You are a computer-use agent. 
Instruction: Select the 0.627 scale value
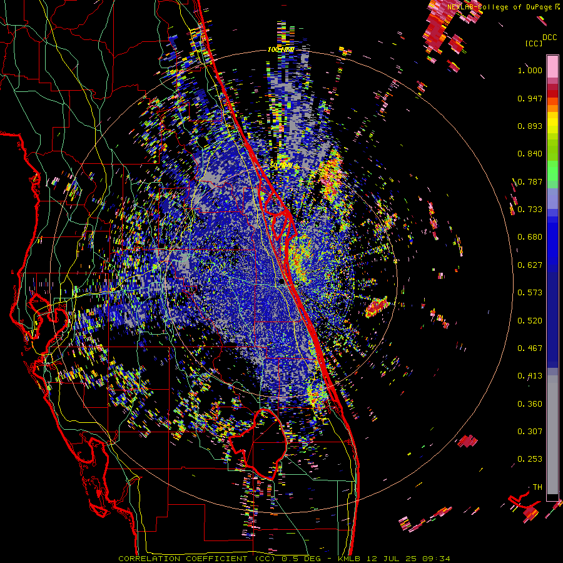tap(530, 265)
